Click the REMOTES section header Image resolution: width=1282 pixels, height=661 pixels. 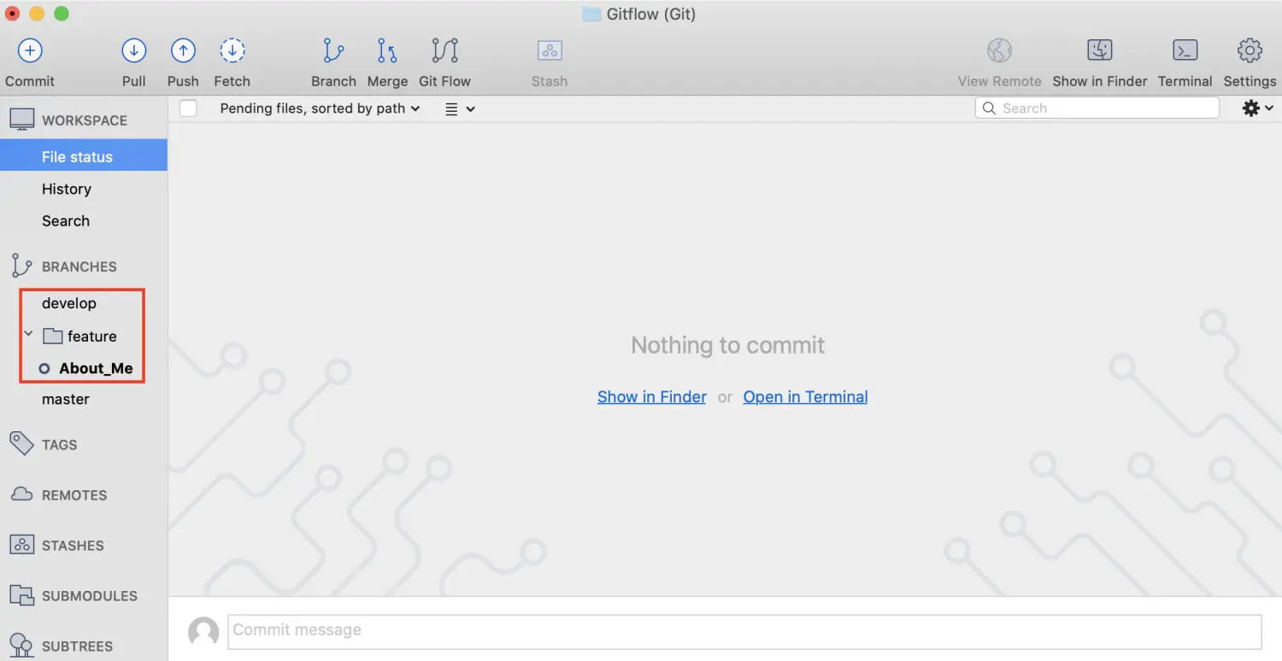74,495
